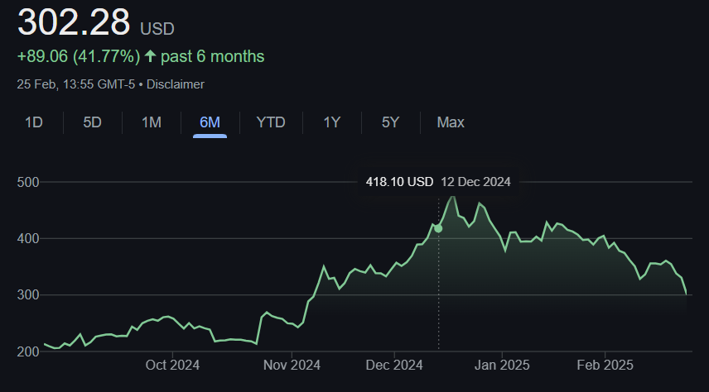
Task: Show the 5Y price history
Action: 391,122
